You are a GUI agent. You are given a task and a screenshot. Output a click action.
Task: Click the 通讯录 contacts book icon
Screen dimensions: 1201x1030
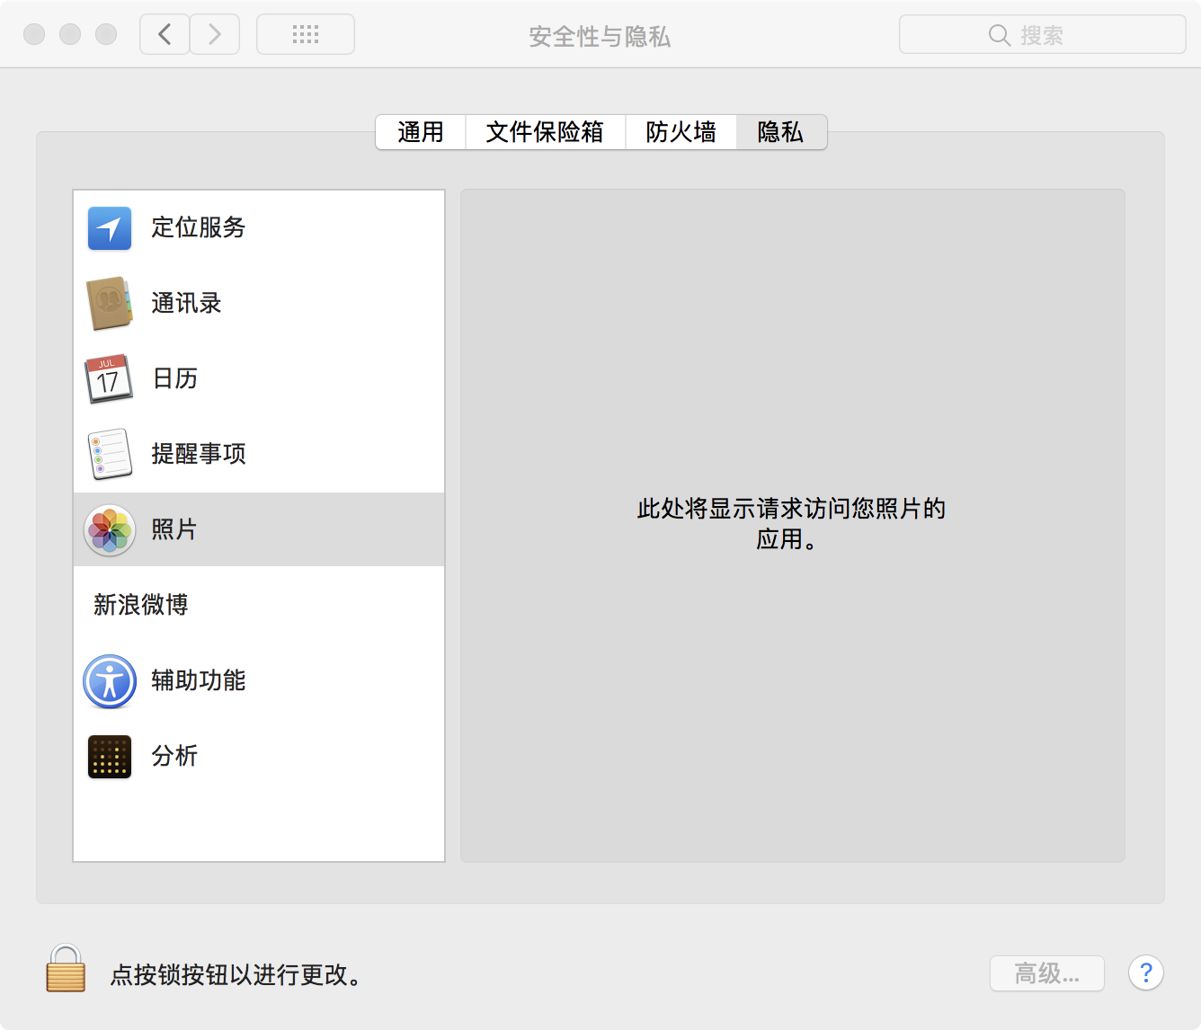pos(110,304)
